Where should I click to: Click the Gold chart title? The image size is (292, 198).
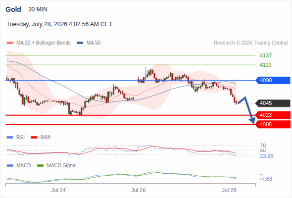[13, 9]
